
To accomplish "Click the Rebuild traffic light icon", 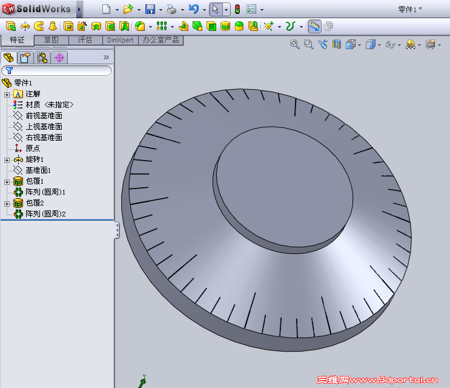I will pos(237,9).
